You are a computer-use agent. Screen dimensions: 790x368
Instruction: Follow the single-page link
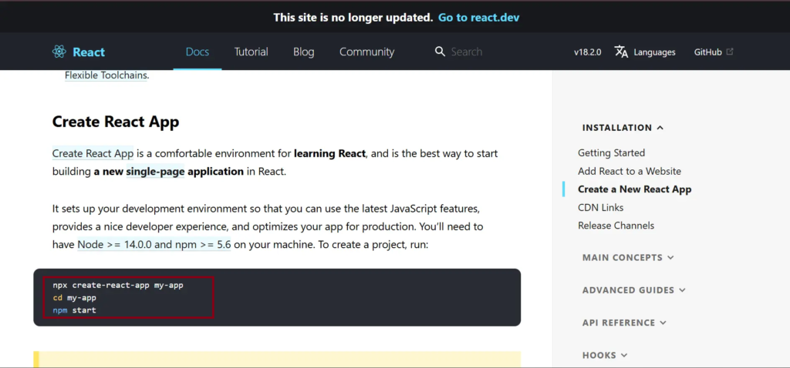(155, 172)
